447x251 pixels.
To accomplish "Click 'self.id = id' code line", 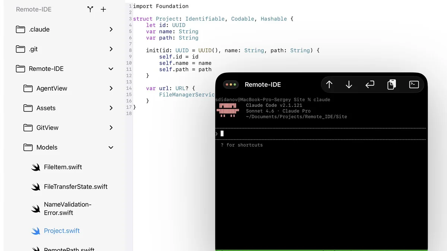I will [x=179, y=57].
